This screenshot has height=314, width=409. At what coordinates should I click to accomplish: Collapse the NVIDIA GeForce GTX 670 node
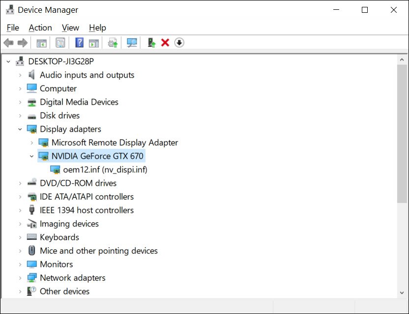[x=32, y=156]
